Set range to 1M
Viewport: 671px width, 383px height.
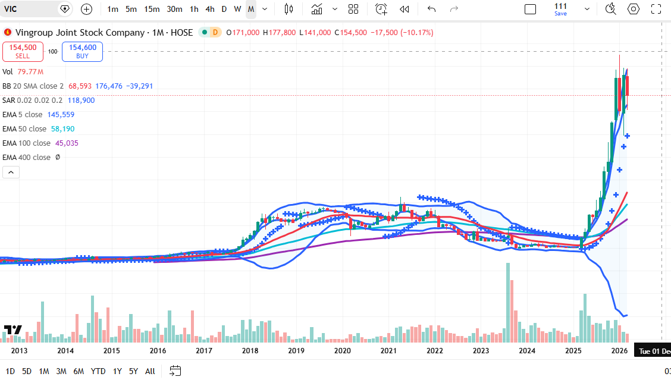point(43,372)
